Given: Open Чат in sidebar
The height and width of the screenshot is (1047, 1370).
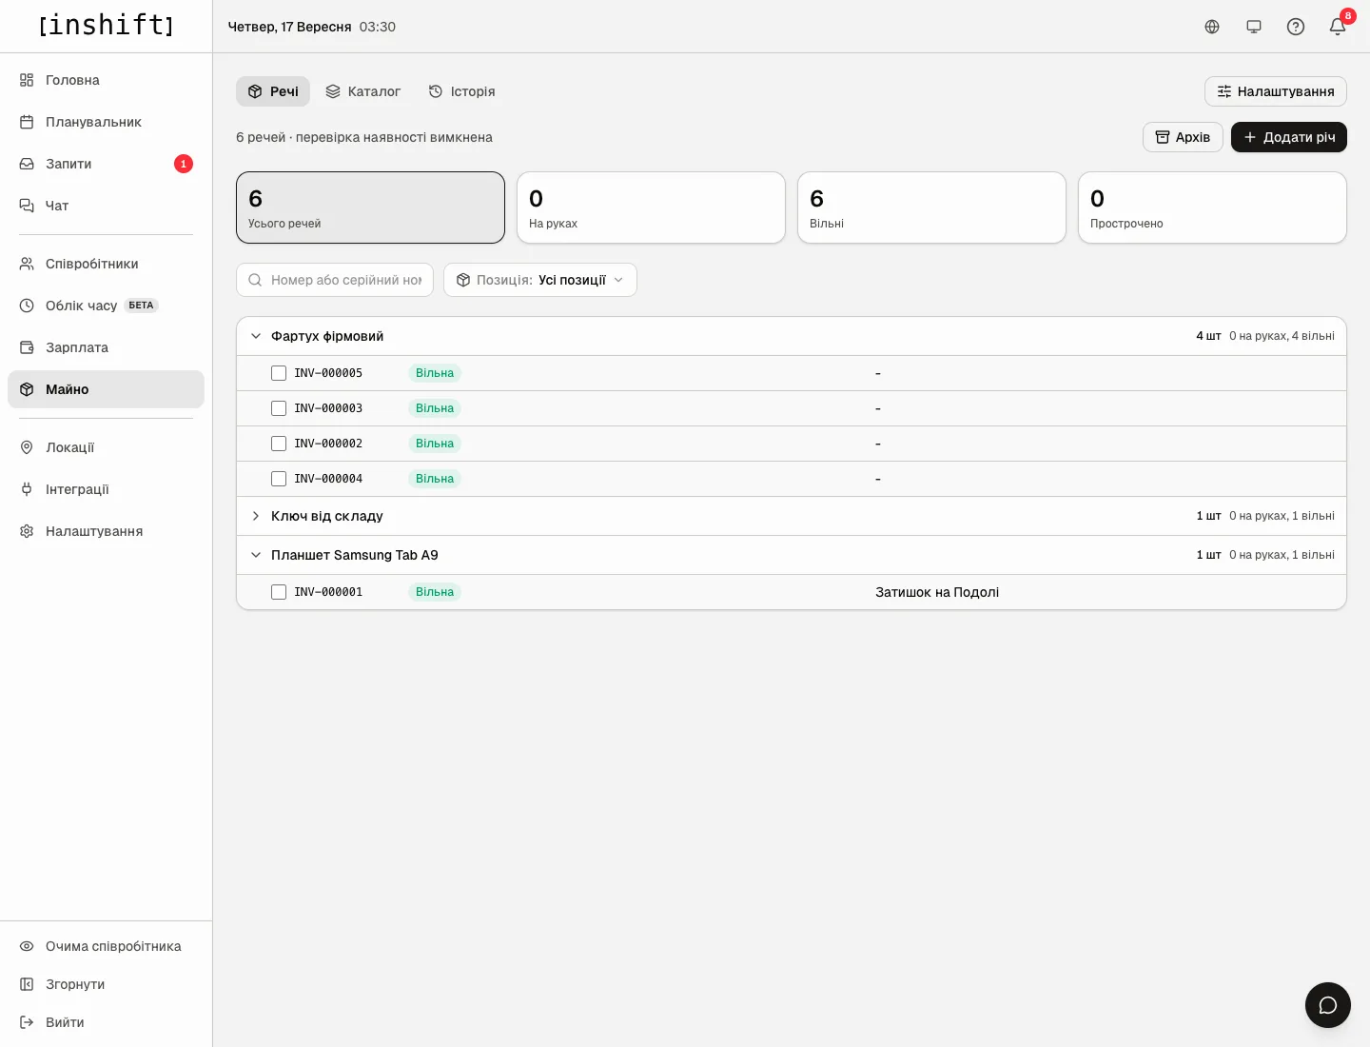Looking at the screenshot, I should [106, 206].
